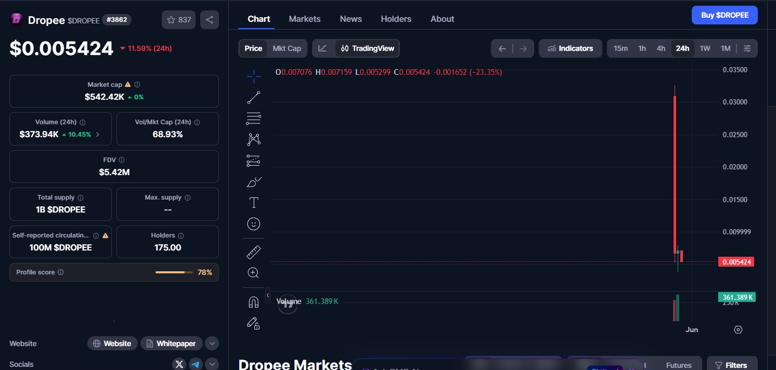The height and width of the screenshot is (370, 776).
Task: Open the Markets tab
Action: [305, 19]
